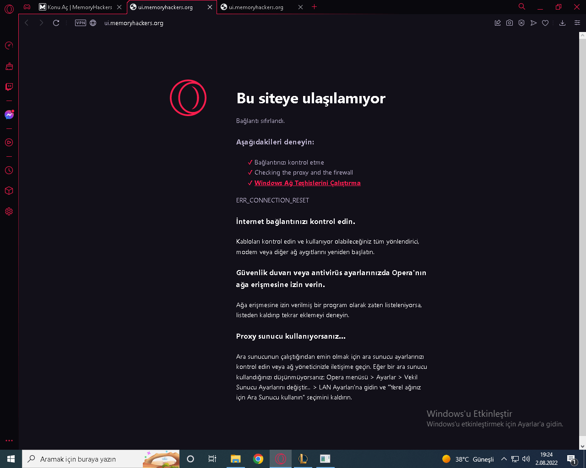Toggle the VPN badge in address bar
The height and width of the screenshot is (468, 586).
click(x=81, y=23)
